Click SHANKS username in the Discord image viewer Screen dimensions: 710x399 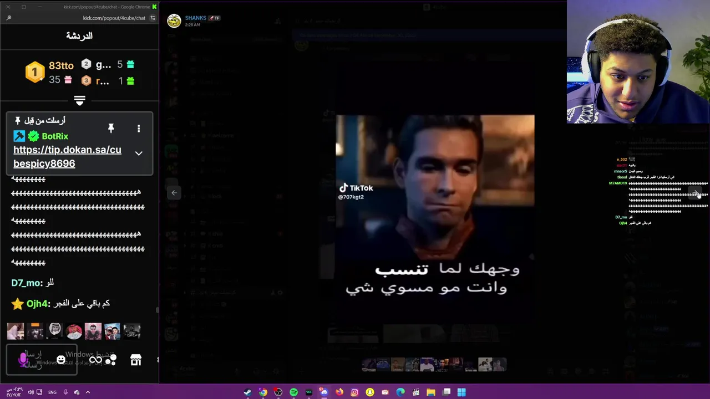click(196, 18)
